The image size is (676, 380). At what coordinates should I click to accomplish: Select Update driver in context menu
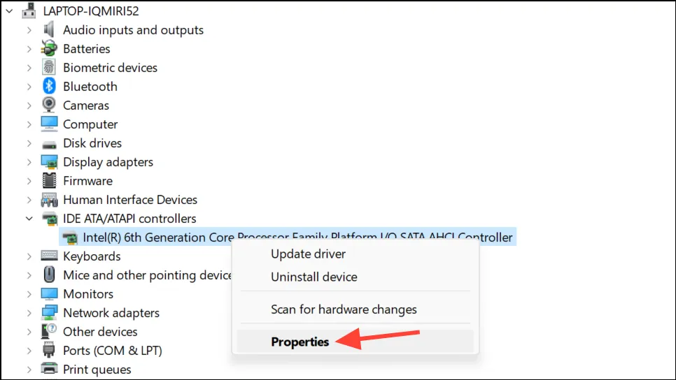pyautogui.click(x=308, y=254)
